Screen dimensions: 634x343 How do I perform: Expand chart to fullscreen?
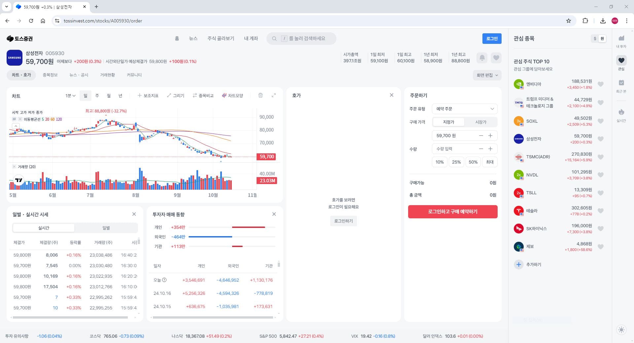274,95
